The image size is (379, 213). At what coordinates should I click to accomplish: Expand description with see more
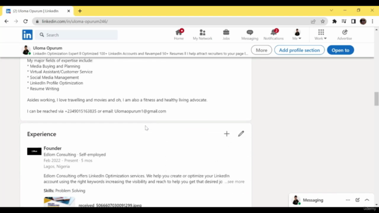235,182
